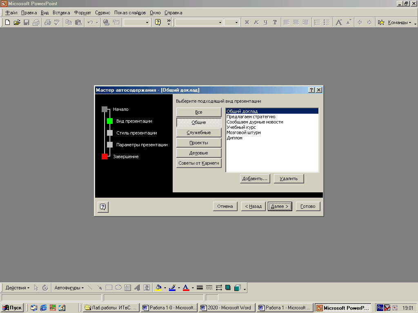
Task: Select the Деловые category button
Action: click(x=199, y=153)
